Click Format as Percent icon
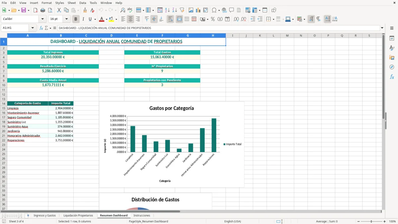The width and height of the screenshot is (398, 224). 213,19
